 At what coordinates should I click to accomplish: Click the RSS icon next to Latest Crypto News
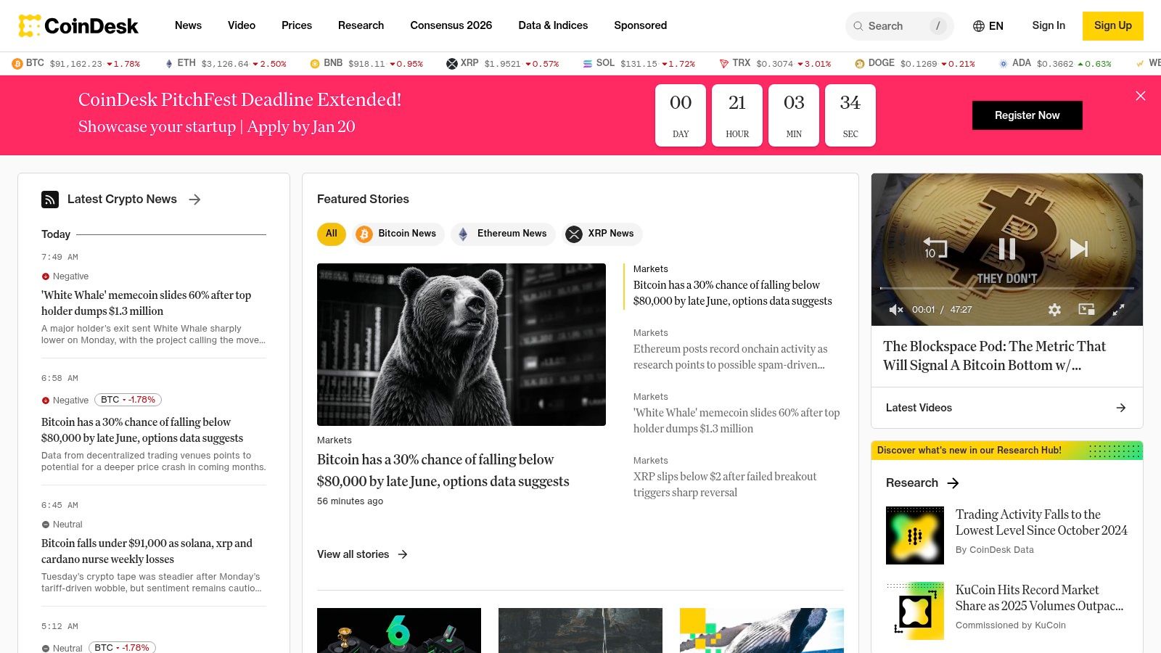click(x=49, y=199)
